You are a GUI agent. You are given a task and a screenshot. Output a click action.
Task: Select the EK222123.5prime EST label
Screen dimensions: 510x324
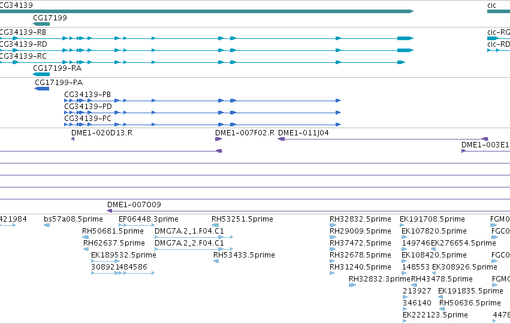pos(435,315)
